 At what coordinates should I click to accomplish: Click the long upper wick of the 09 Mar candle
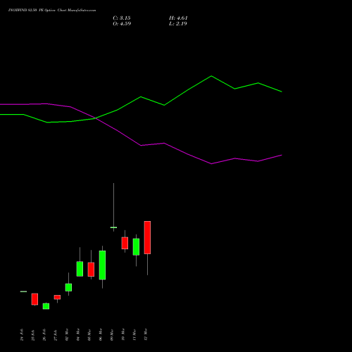[113, 205]
